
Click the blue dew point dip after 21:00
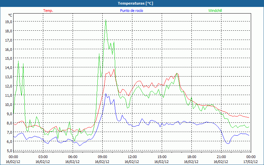pyautogui.click(x=228, y=144)
